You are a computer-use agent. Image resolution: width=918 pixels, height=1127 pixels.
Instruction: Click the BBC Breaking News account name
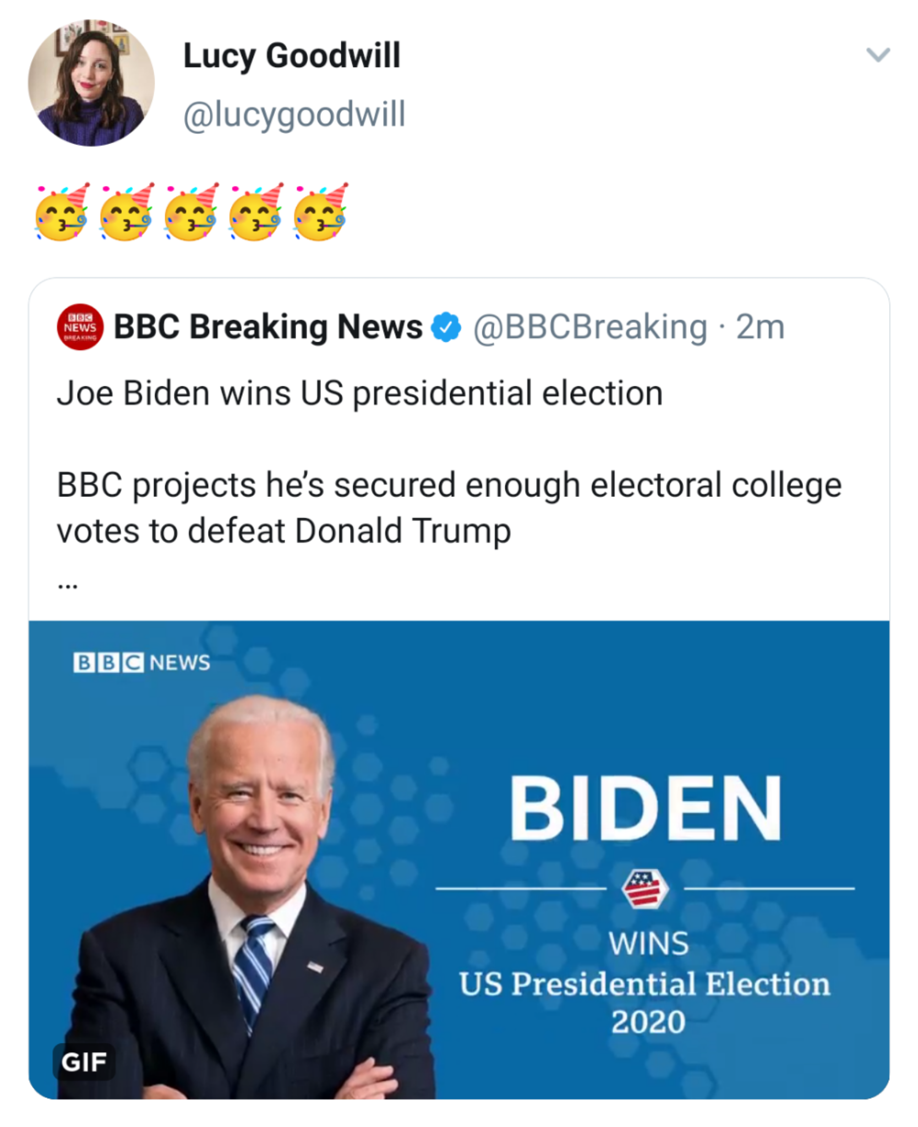pyautogui.click(x=268, y=327)
